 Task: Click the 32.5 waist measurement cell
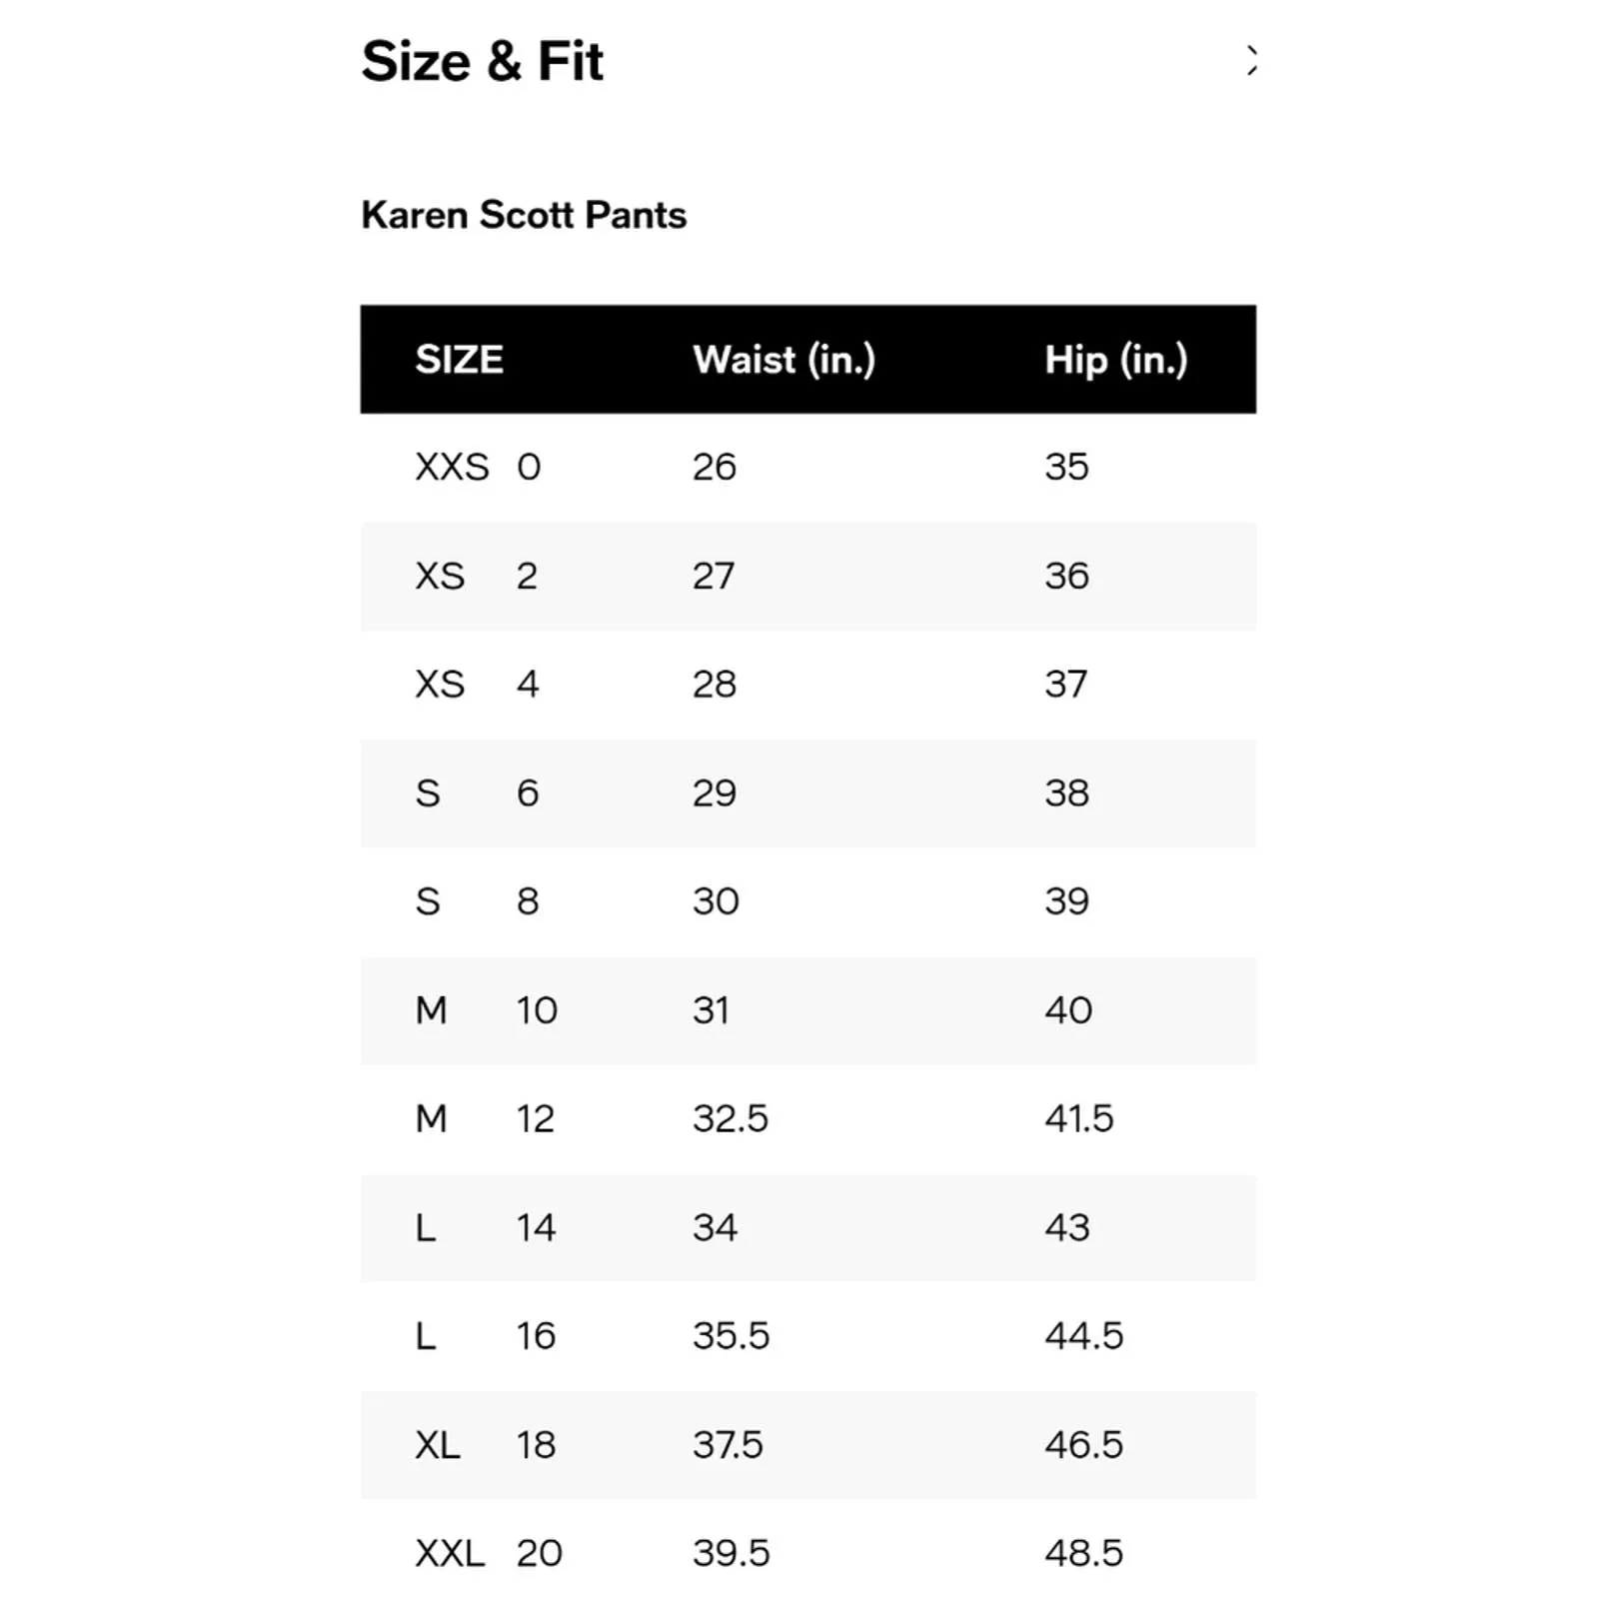pos(731,1118)
